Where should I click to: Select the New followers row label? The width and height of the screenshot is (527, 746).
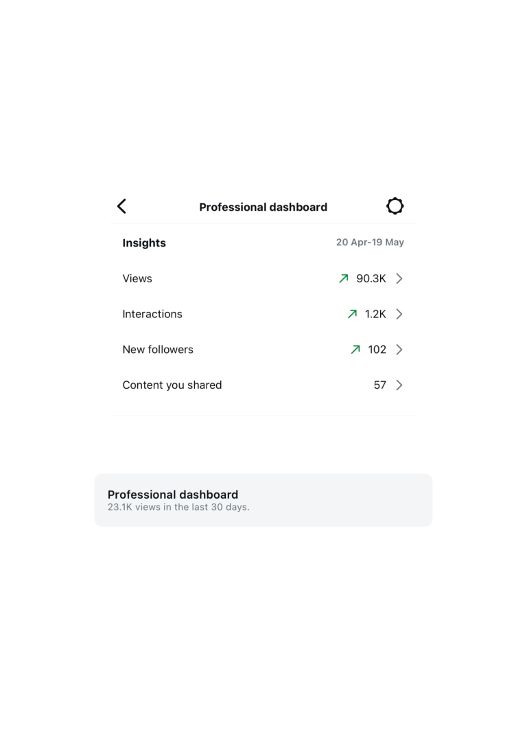point(158,350)
